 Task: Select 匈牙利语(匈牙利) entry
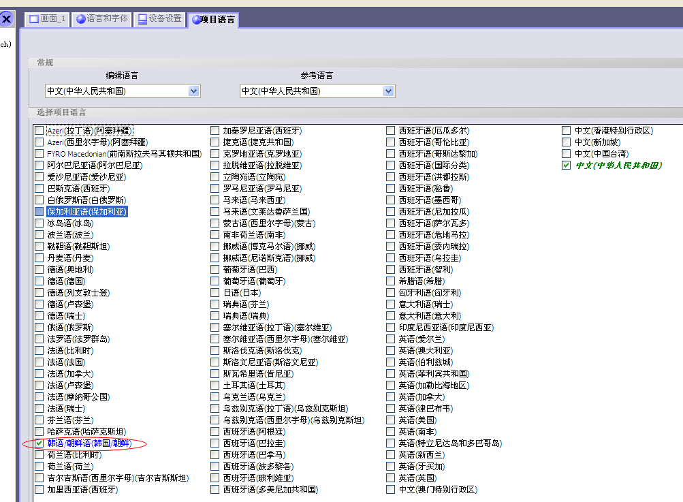point(430,292)
